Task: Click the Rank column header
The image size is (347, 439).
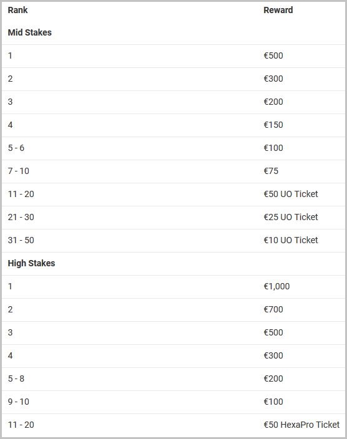Action: click(x=17, y=10)
